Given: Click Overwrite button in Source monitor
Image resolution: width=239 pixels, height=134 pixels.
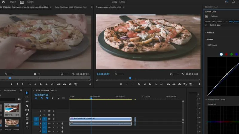Looking at the screenshot, I should click(x=64, y=84).
